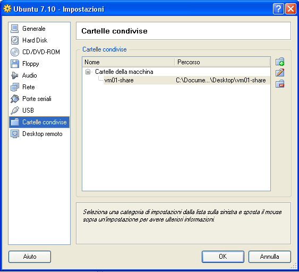Click the Annulla button
Image resolution: width=299 pixels, height=272 pixels.
[x=270, y=257]
